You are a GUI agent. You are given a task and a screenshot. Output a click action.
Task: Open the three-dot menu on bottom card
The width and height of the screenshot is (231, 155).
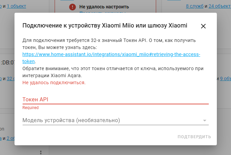41,152
